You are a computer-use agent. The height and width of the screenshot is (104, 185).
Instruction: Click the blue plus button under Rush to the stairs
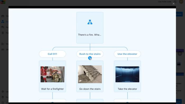point(90,58)
